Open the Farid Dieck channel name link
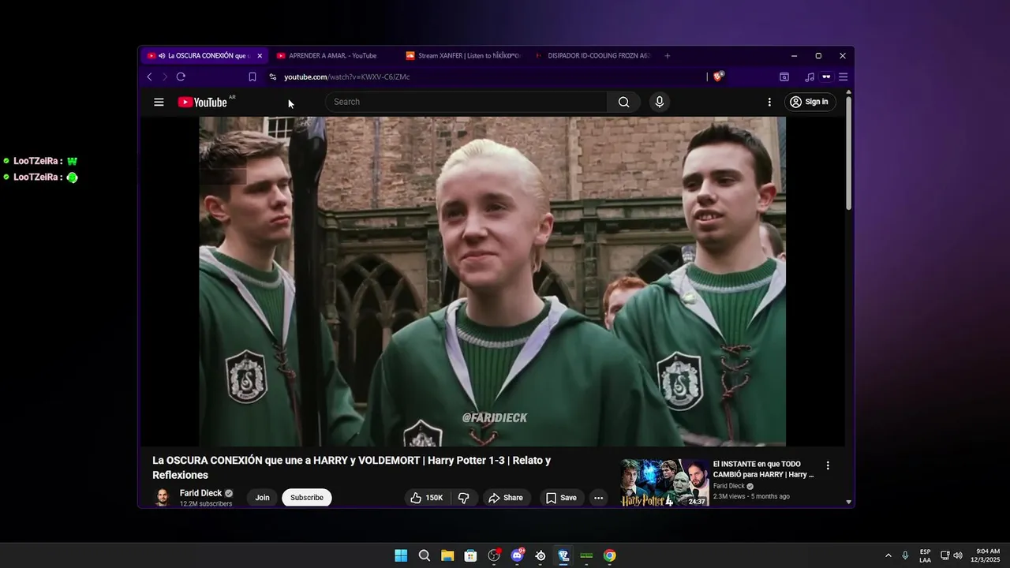The width and height of the screenshot is (1010, 568). coord(200,493)
